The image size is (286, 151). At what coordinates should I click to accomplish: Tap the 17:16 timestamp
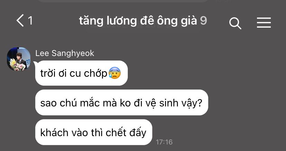[x=164, y=142]
